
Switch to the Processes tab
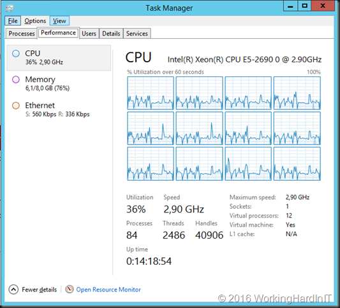pos(22,34)
